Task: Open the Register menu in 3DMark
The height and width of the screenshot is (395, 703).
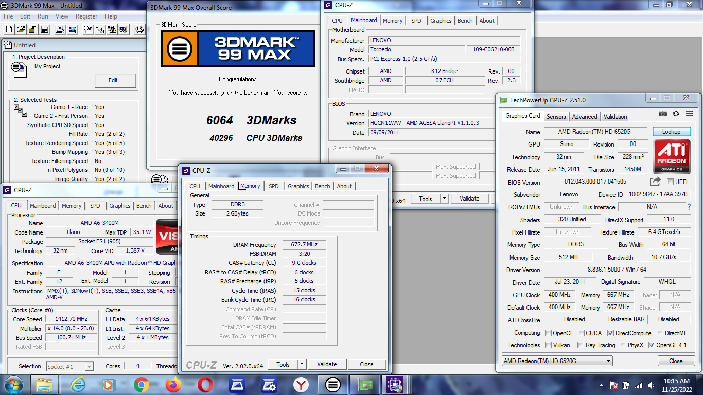Action: (x=86, y=16)
